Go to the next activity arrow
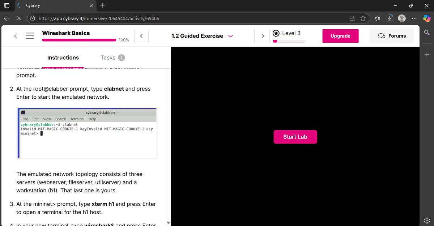 pyautogui.click(x=262, y=36)
